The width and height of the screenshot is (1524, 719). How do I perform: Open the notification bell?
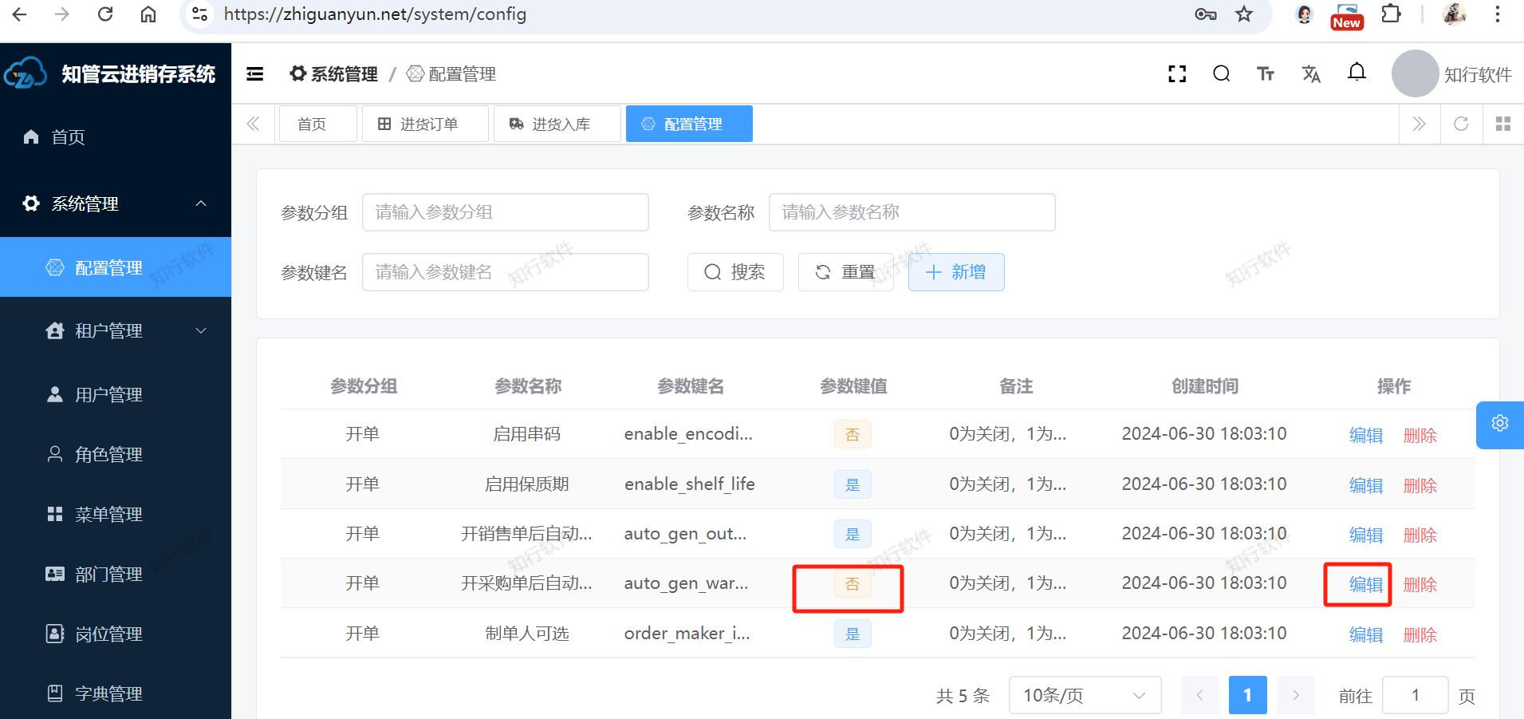click(1357, 73)
